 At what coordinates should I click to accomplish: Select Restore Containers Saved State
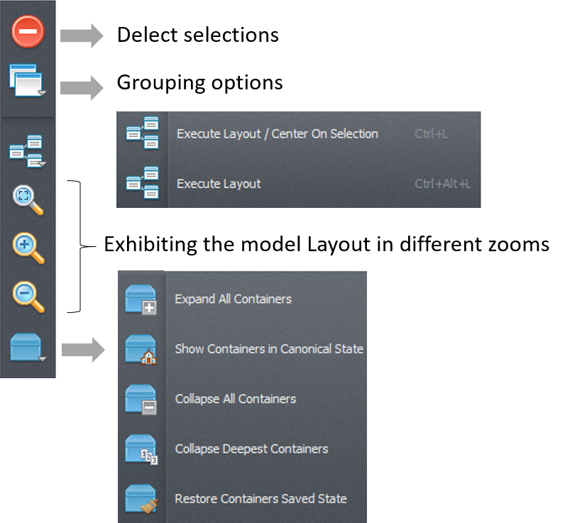click(x=260, y=499)
